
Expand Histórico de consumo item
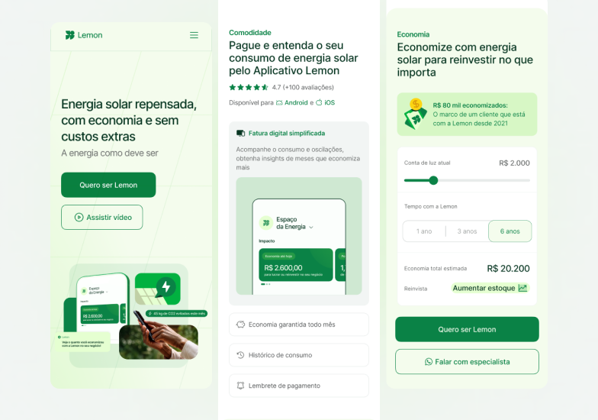pyautogui.click(x=299, y=355)
